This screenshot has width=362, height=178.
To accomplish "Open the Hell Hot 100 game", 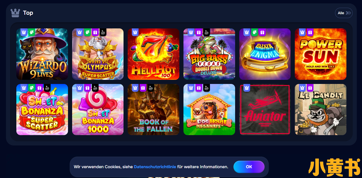I will click(153, 54).
